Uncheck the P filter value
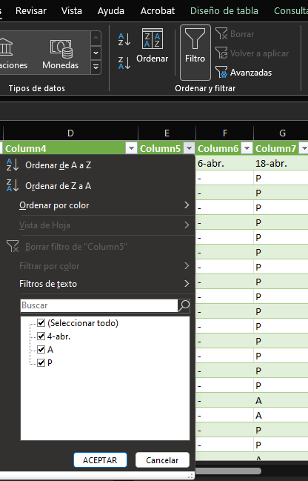Viewport: 308px width, 481px height. click(x=41, y=363)
